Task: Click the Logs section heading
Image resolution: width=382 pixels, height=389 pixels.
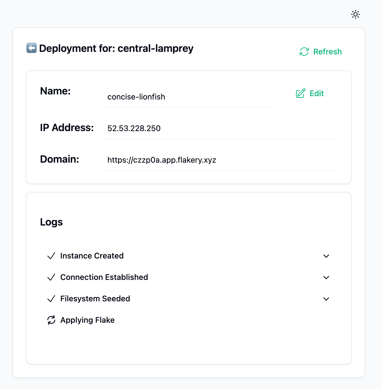Action: coord(51,222)
